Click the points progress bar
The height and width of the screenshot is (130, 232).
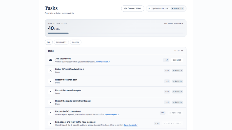(115, 33)
